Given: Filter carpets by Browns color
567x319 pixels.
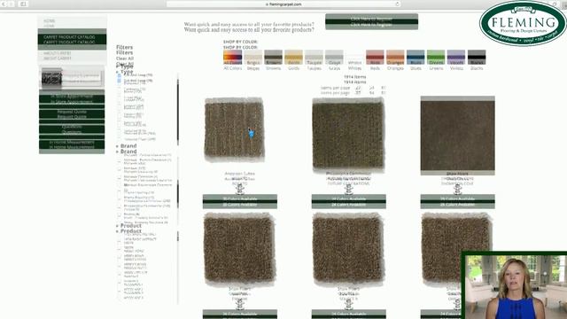Looking at the screenshot, I should click(274, 57).
